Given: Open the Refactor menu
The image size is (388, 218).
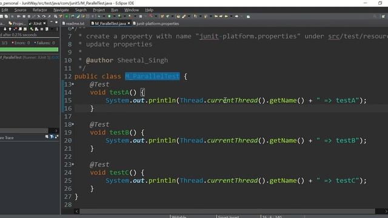Looking at the screenshot, I should (x=40, y=10).
